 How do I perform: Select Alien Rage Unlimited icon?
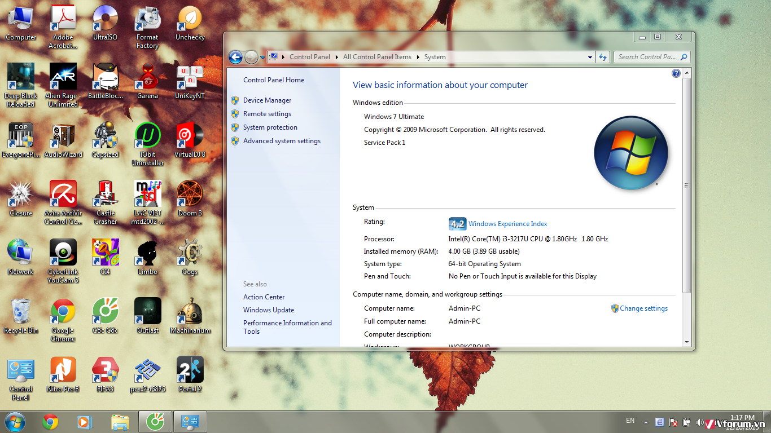click(63, 85)
